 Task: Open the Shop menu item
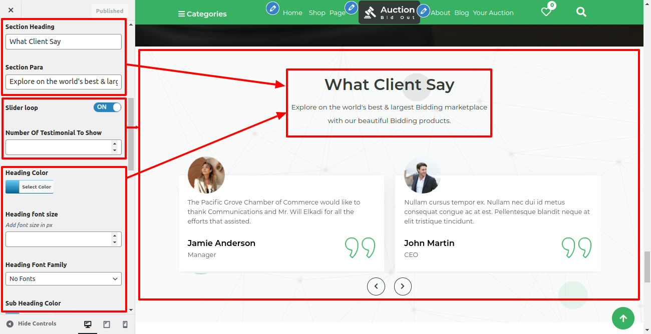tap(317, 13)
